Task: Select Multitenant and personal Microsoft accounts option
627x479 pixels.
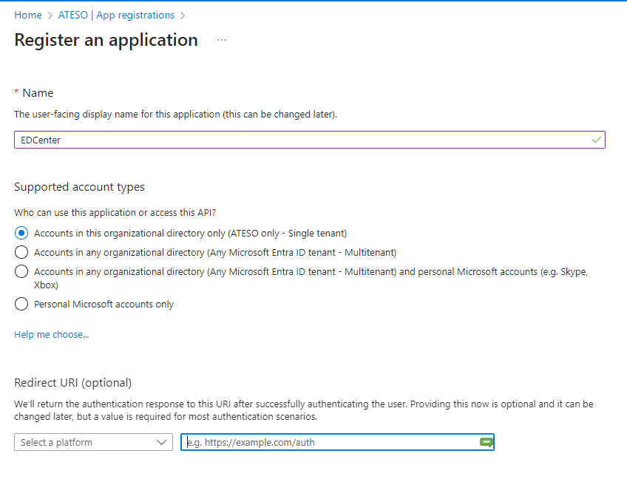Action: coord(21,271)
